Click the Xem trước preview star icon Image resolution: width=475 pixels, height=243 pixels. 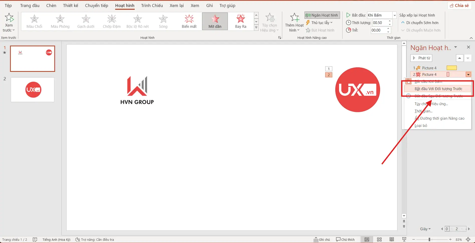coord(9,18)
